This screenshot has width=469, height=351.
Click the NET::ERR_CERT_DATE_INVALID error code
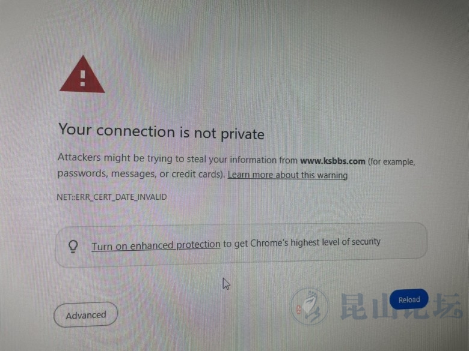(112, 197)
